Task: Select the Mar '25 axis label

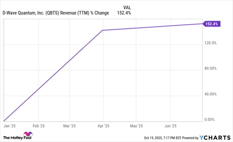Action: coord(69,126)
